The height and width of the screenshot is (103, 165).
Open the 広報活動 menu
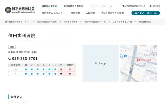(x=90, y=13)
